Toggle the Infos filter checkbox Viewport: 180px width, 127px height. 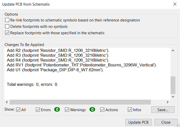click(130, 110)
